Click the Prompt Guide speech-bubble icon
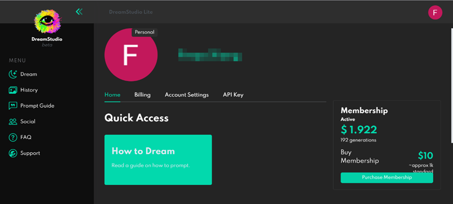This screenshot has width=453, height=204. (13, 106)
